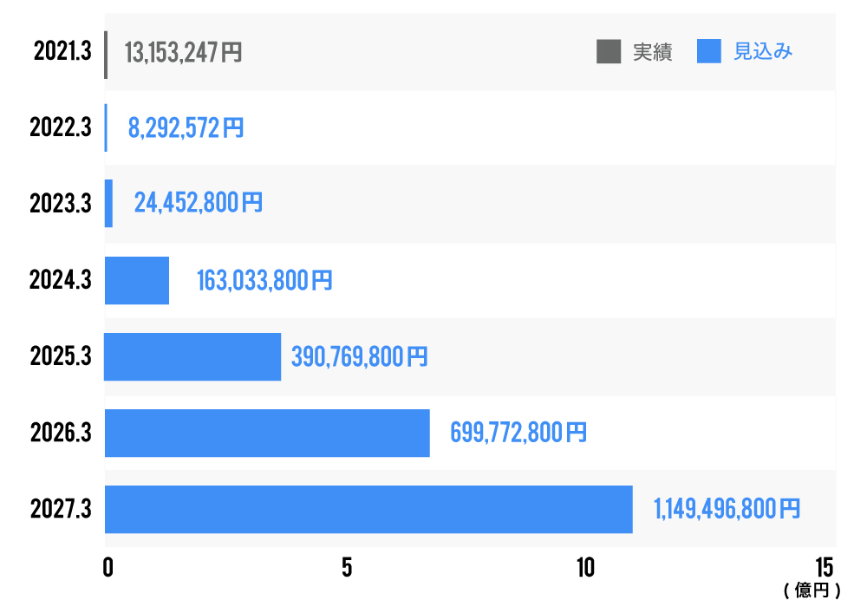Click the 390,769,800円 value label

(x=359, y=356)
